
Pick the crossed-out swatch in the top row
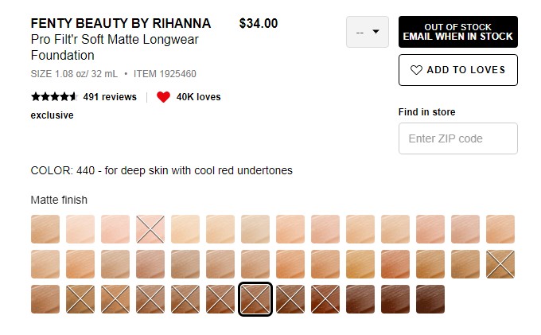click(x=150, y=229)
